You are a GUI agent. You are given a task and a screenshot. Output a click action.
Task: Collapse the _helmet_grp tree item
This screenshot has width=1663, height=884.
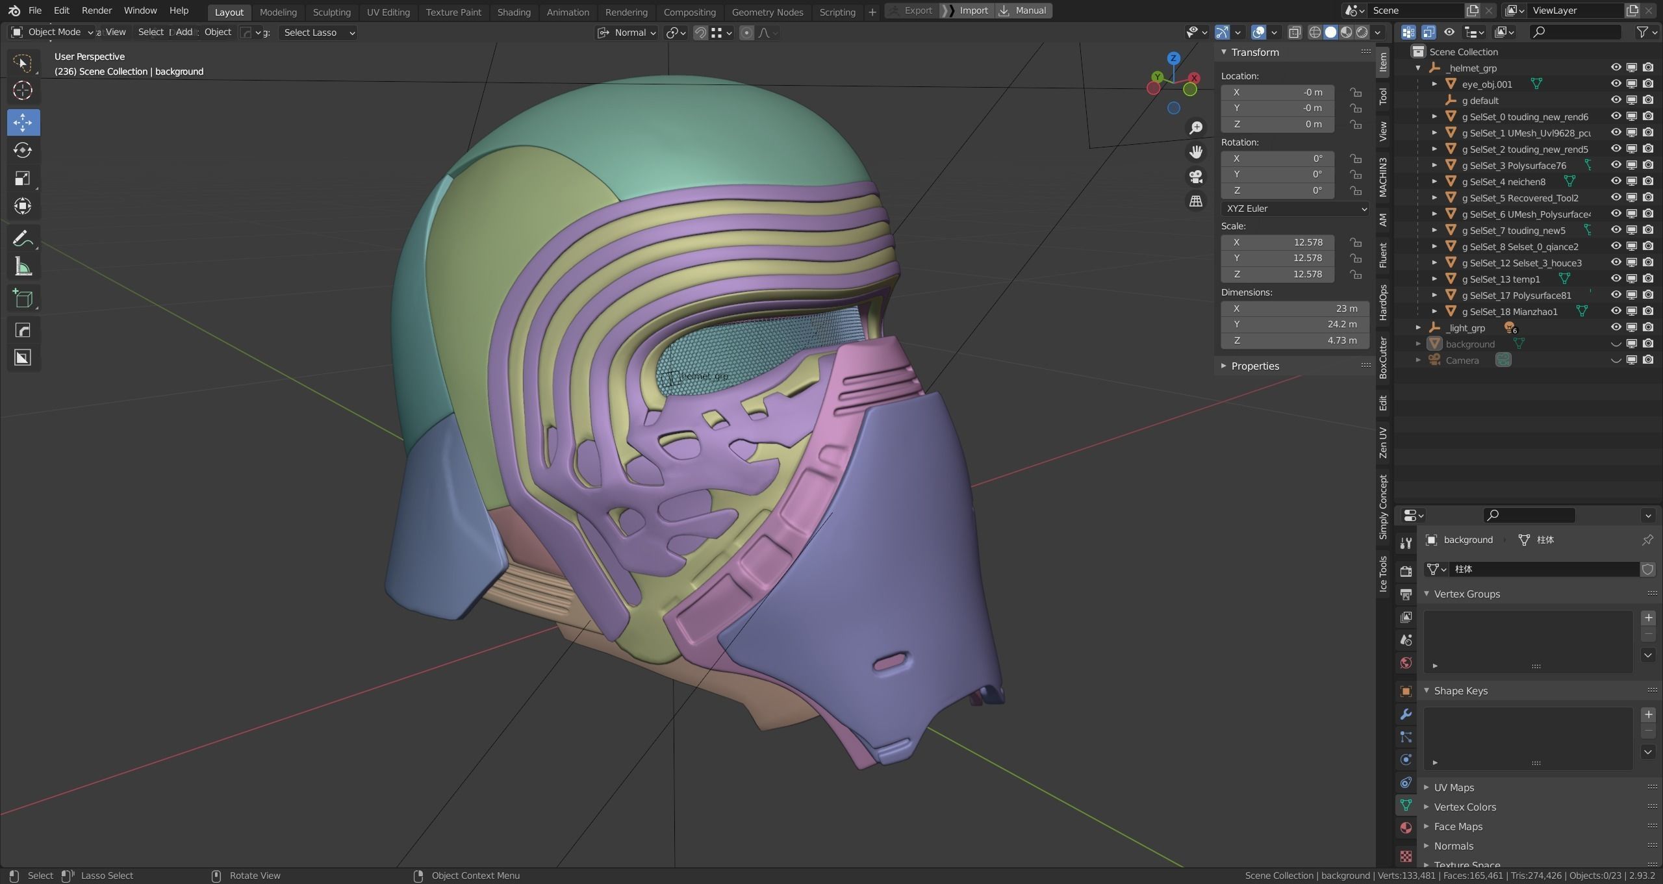pos(1418,68)
